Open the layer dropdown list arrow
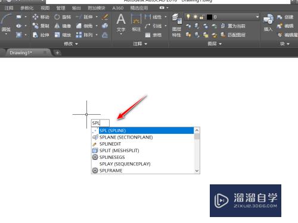This screenshot has height=223, width=298. [257, 17]
